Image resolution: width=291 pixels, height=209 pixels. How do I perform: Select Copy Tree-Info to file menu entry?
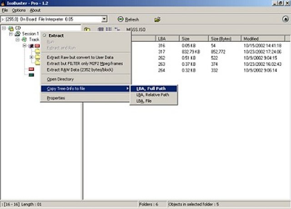tap(85, 89)
